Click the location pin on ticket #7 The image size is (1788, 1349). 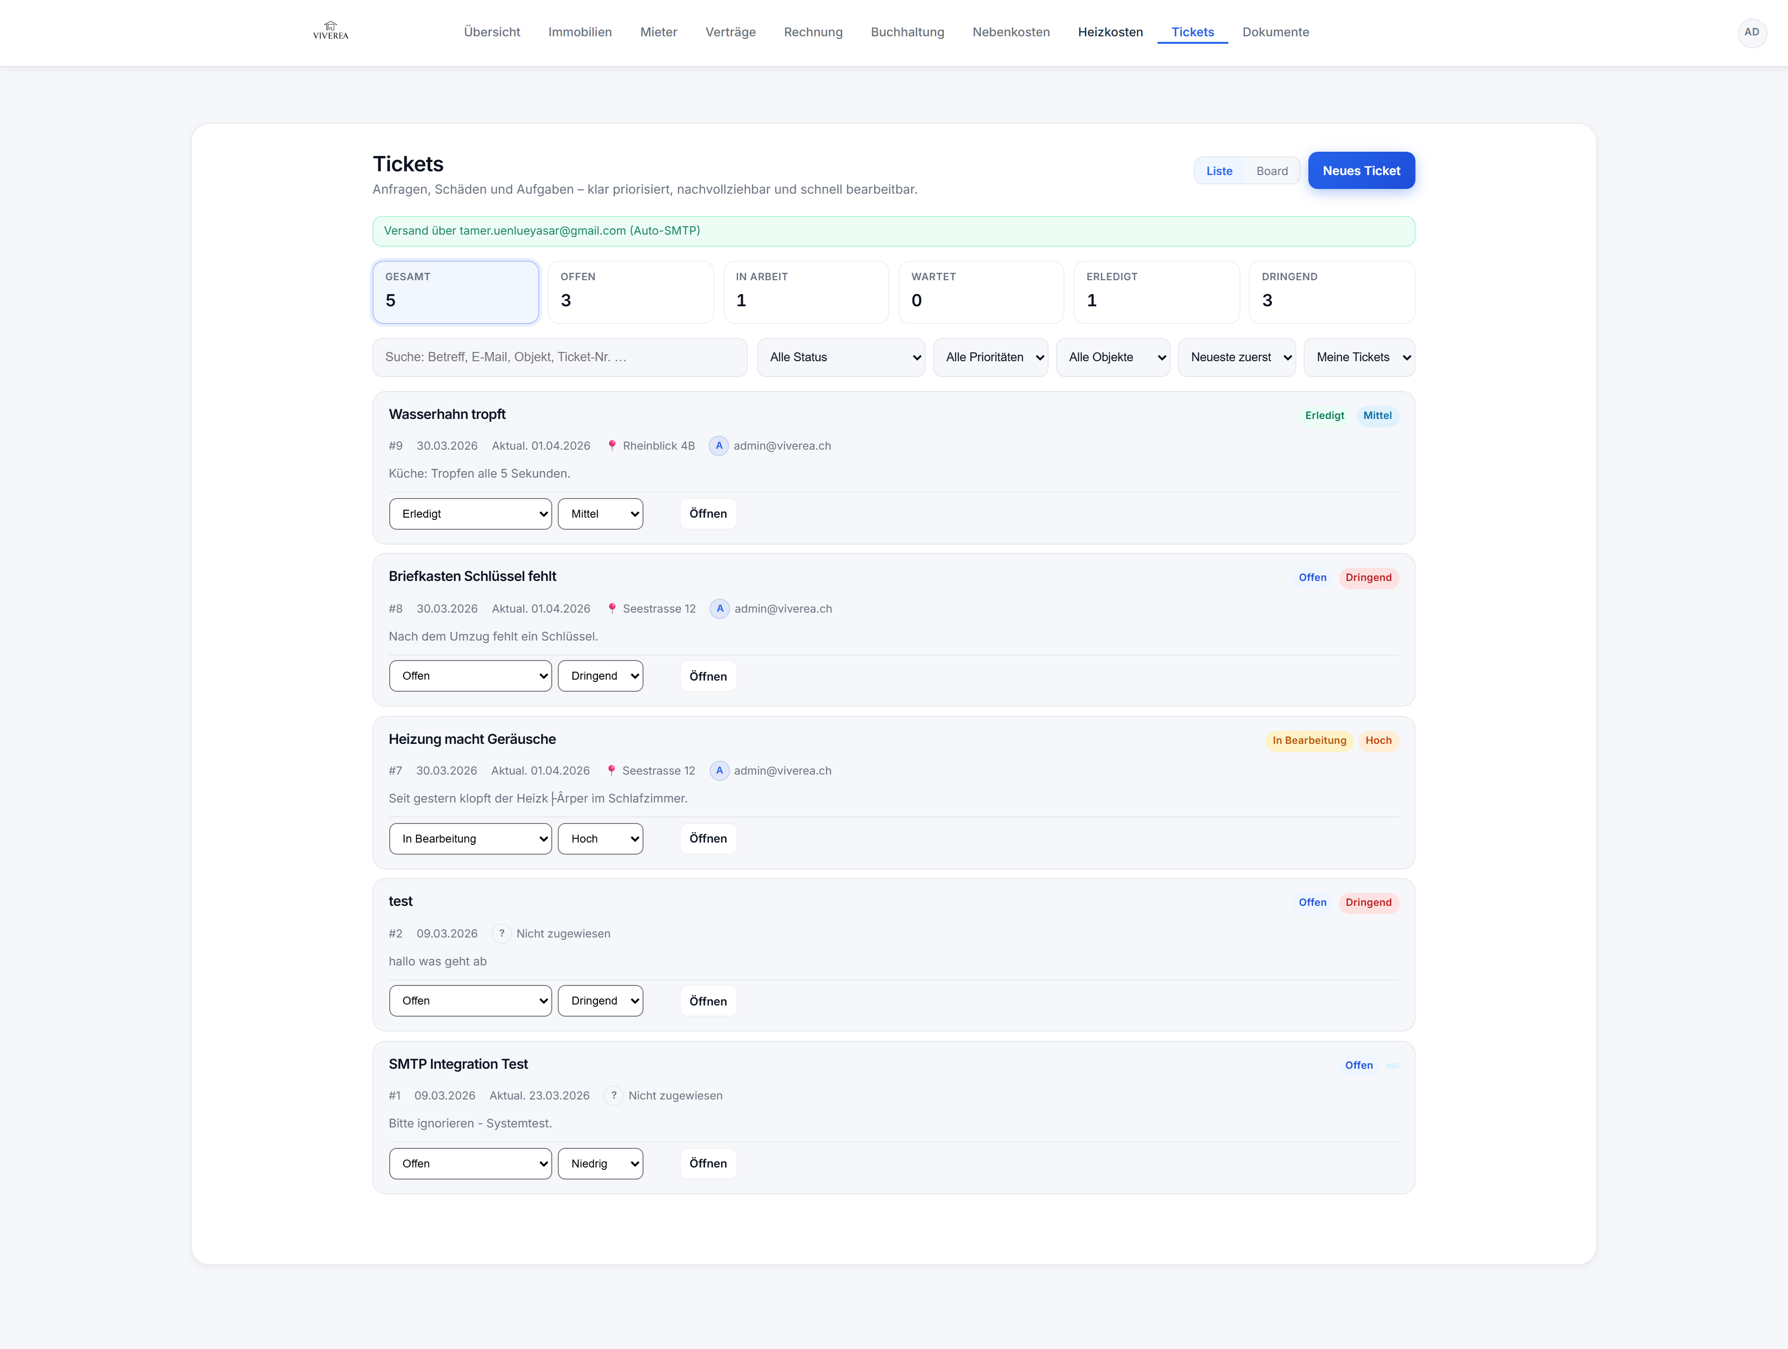pos(611,771)
